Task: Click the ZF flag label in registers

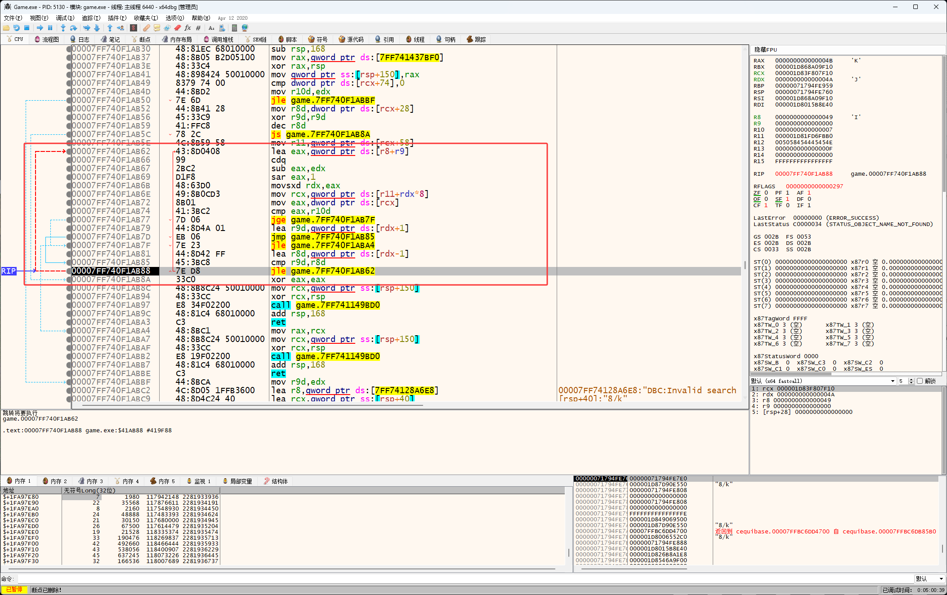Action: click(757, 193)
